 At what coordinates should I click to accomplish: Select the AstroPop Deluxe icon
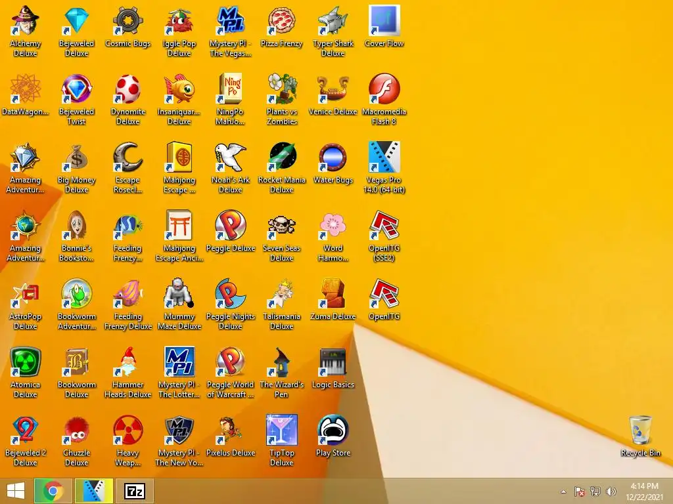coord(26,293)
